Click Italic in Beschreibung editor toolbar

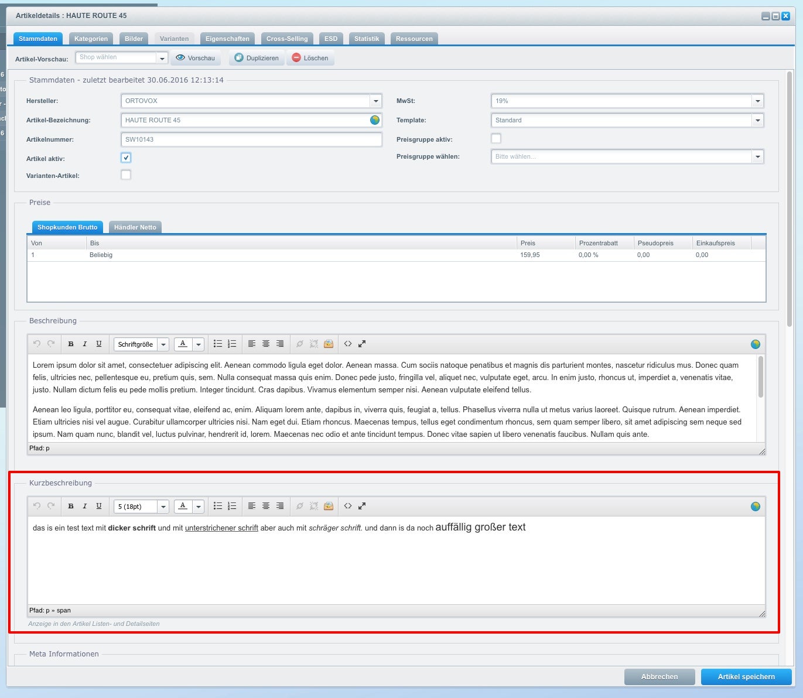pos(85,344)
